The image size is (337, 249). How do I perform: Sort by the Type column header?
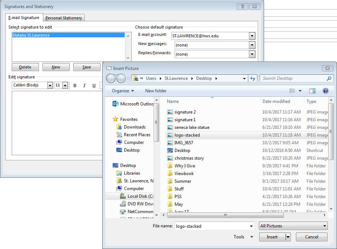tap(316, 101)
